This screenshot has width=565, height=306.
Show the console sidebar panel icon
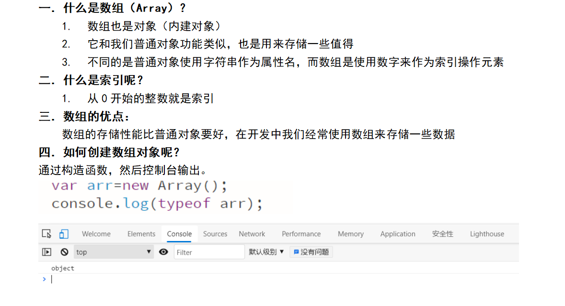coord(46,252)
